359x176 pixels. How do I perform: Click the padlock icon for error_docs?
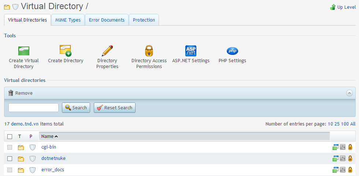pos(350,170)
